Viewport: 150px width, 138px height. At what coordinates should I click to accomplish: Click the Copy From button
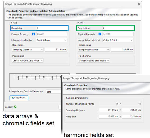point(19,98)
